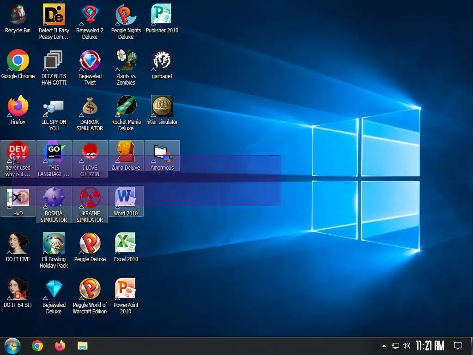Open the volume speaker tray icon
This screenshot has height=355, width=473.
(406, 346)
